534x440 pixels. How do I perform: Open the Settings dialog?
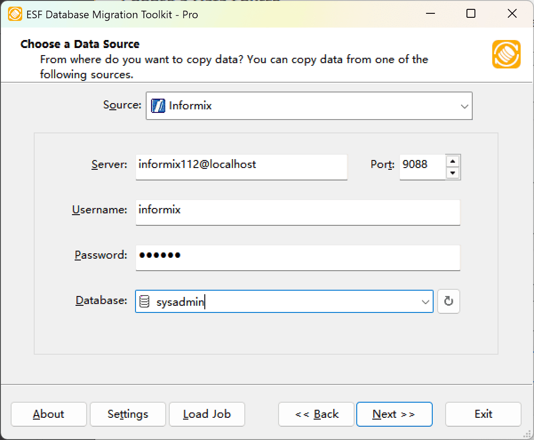[x=128, y=414]
